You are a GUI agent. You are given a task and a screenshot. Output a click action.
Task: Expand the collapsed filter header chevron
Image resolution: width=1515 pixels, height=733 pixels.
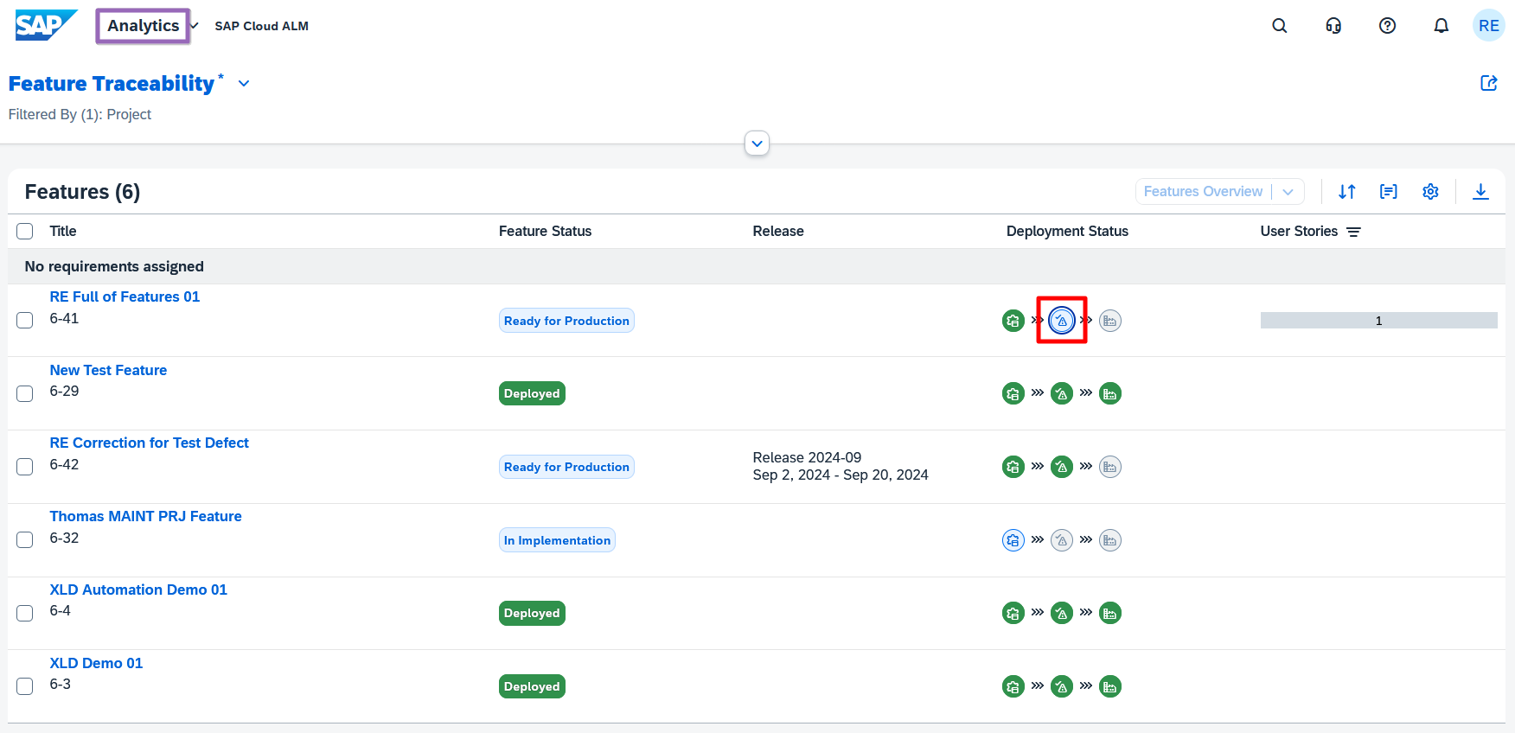pyautogui.click(x=757, y=143)
